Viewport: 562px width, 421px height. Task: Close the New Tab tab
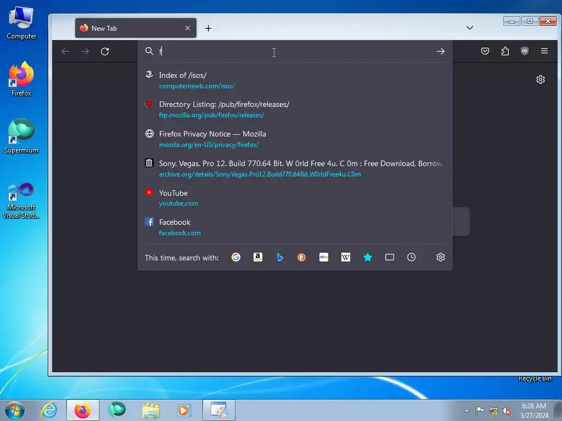click(x=188, y=28)
